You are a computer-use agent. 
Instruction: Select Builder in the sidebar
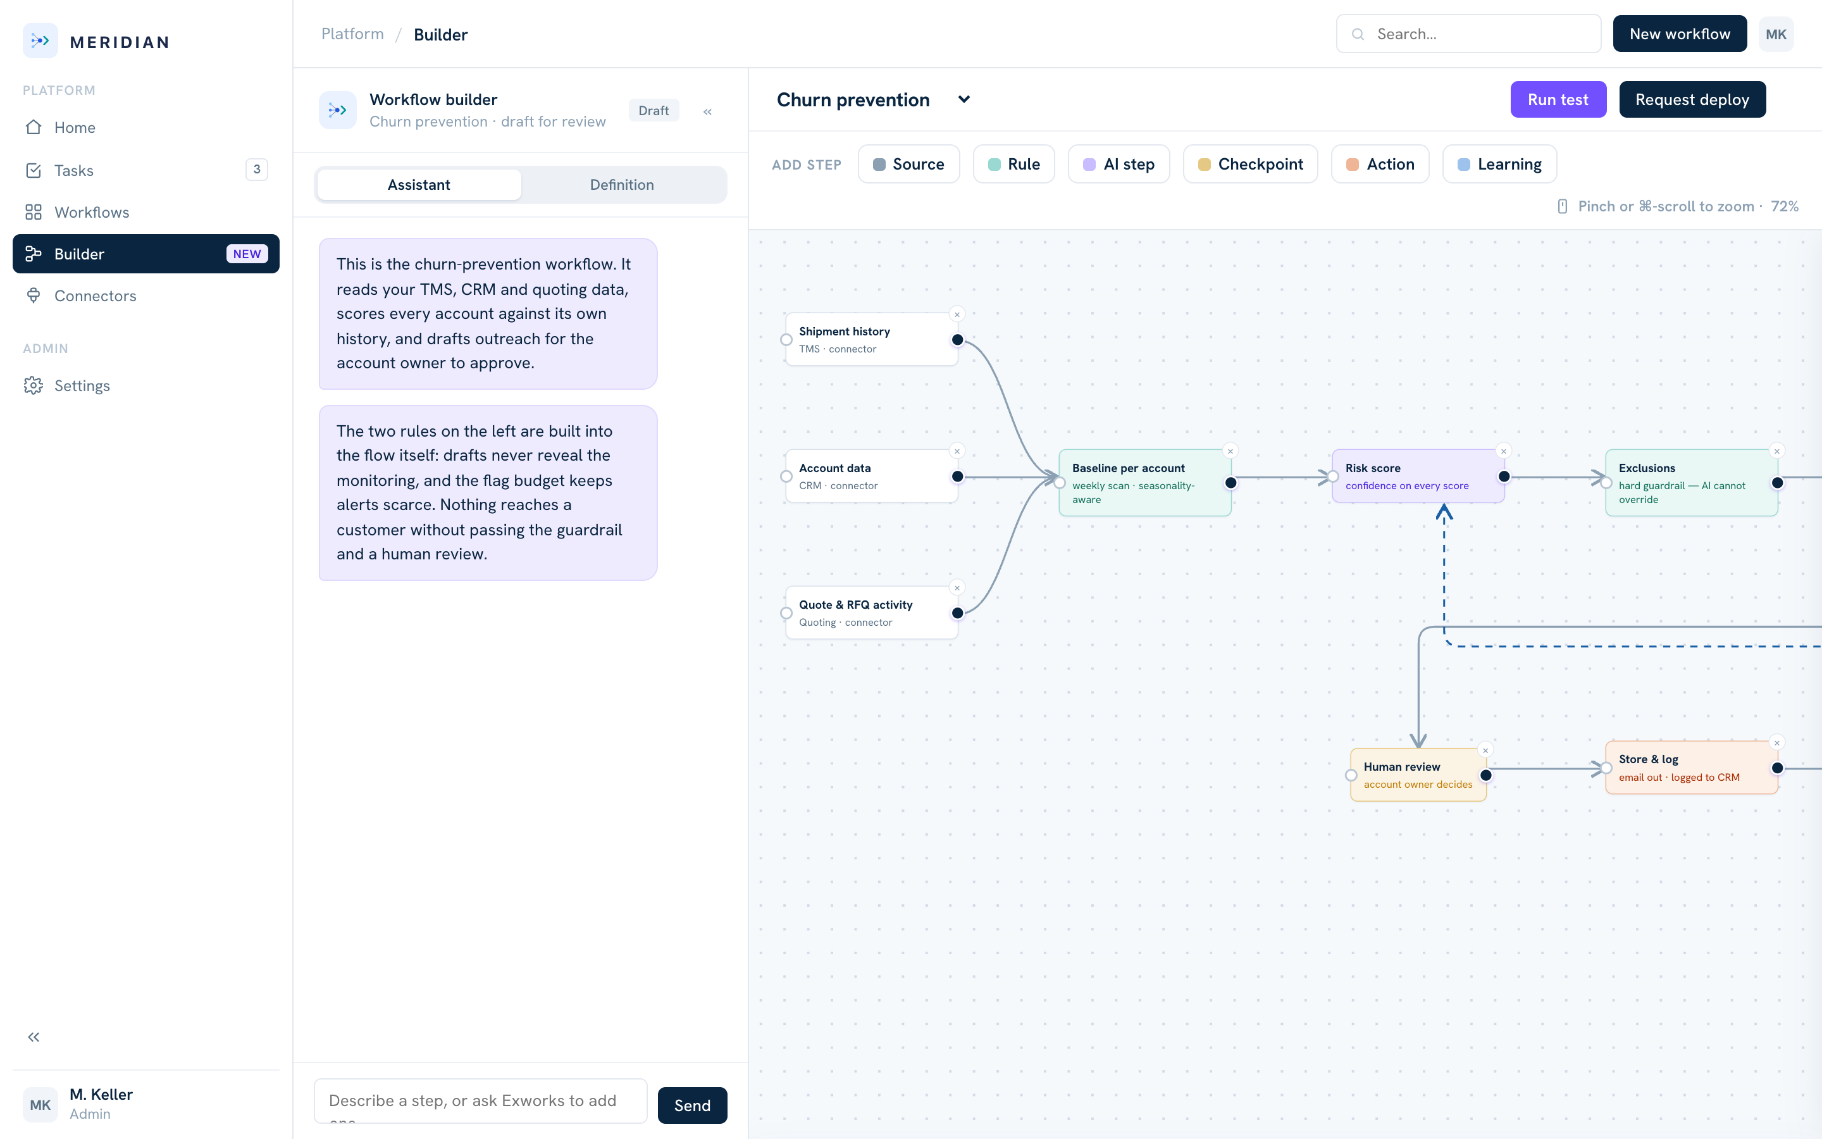click(x=146, y=254)
